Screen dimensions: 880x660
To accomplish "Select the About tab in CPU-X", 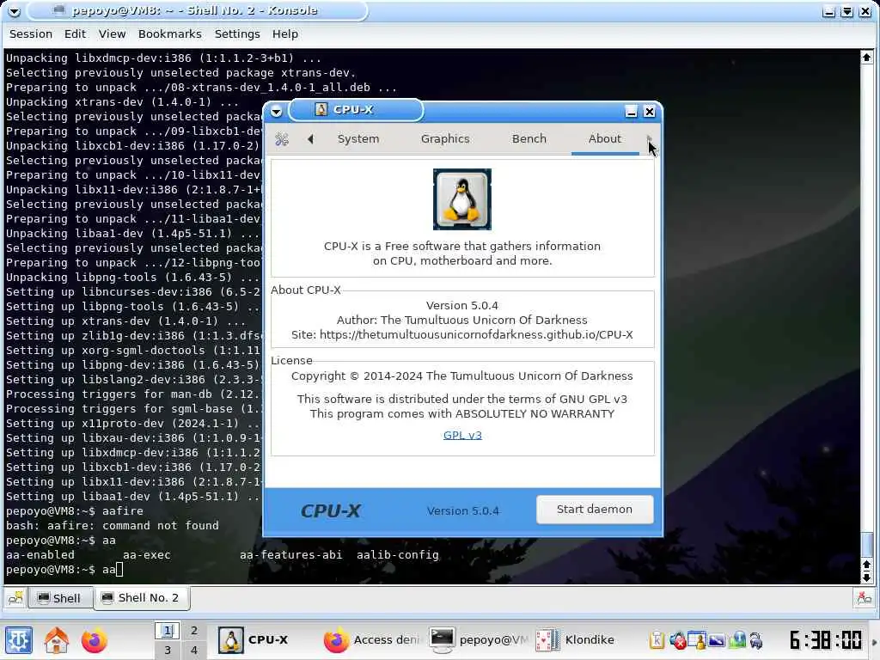I will (605, 138).
